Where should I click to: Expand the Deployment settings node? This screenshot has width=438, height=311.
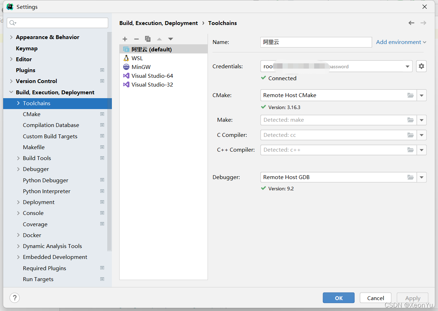pyautogui.click(x=18, y=202)
